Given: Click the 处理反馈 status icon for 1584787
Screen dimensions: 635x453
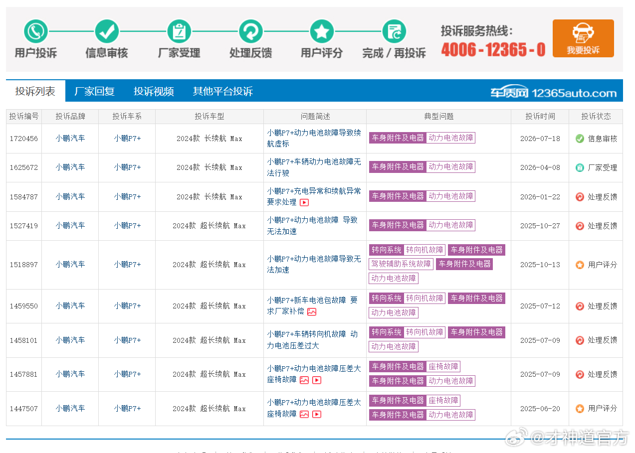Looking at the screenshot, I should pyautogui.click(x=580, y=197).
